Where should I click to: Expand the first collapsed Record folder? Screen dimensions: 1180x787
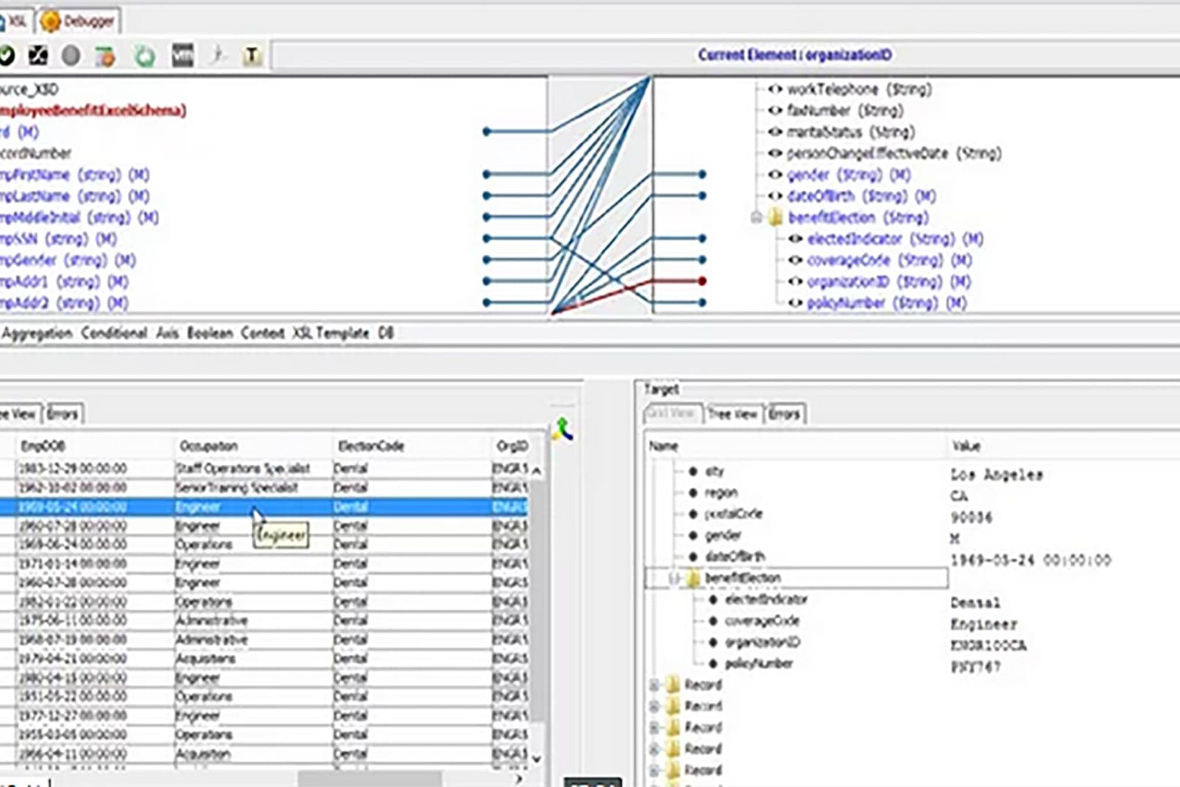[654, 685]
